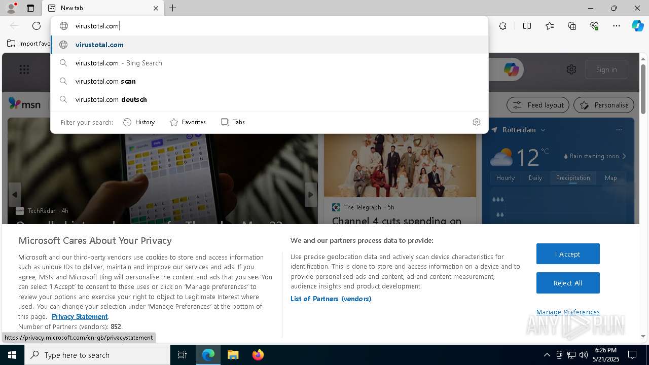Open the Extensions puzzle icon
Image resolution: width=649 pixels, height=365 pixels.
[502, 26]
